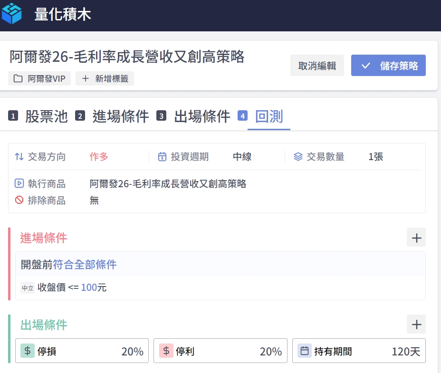
Task: Click the red dollar icon for 停利
Action: [x=166, y=351]
